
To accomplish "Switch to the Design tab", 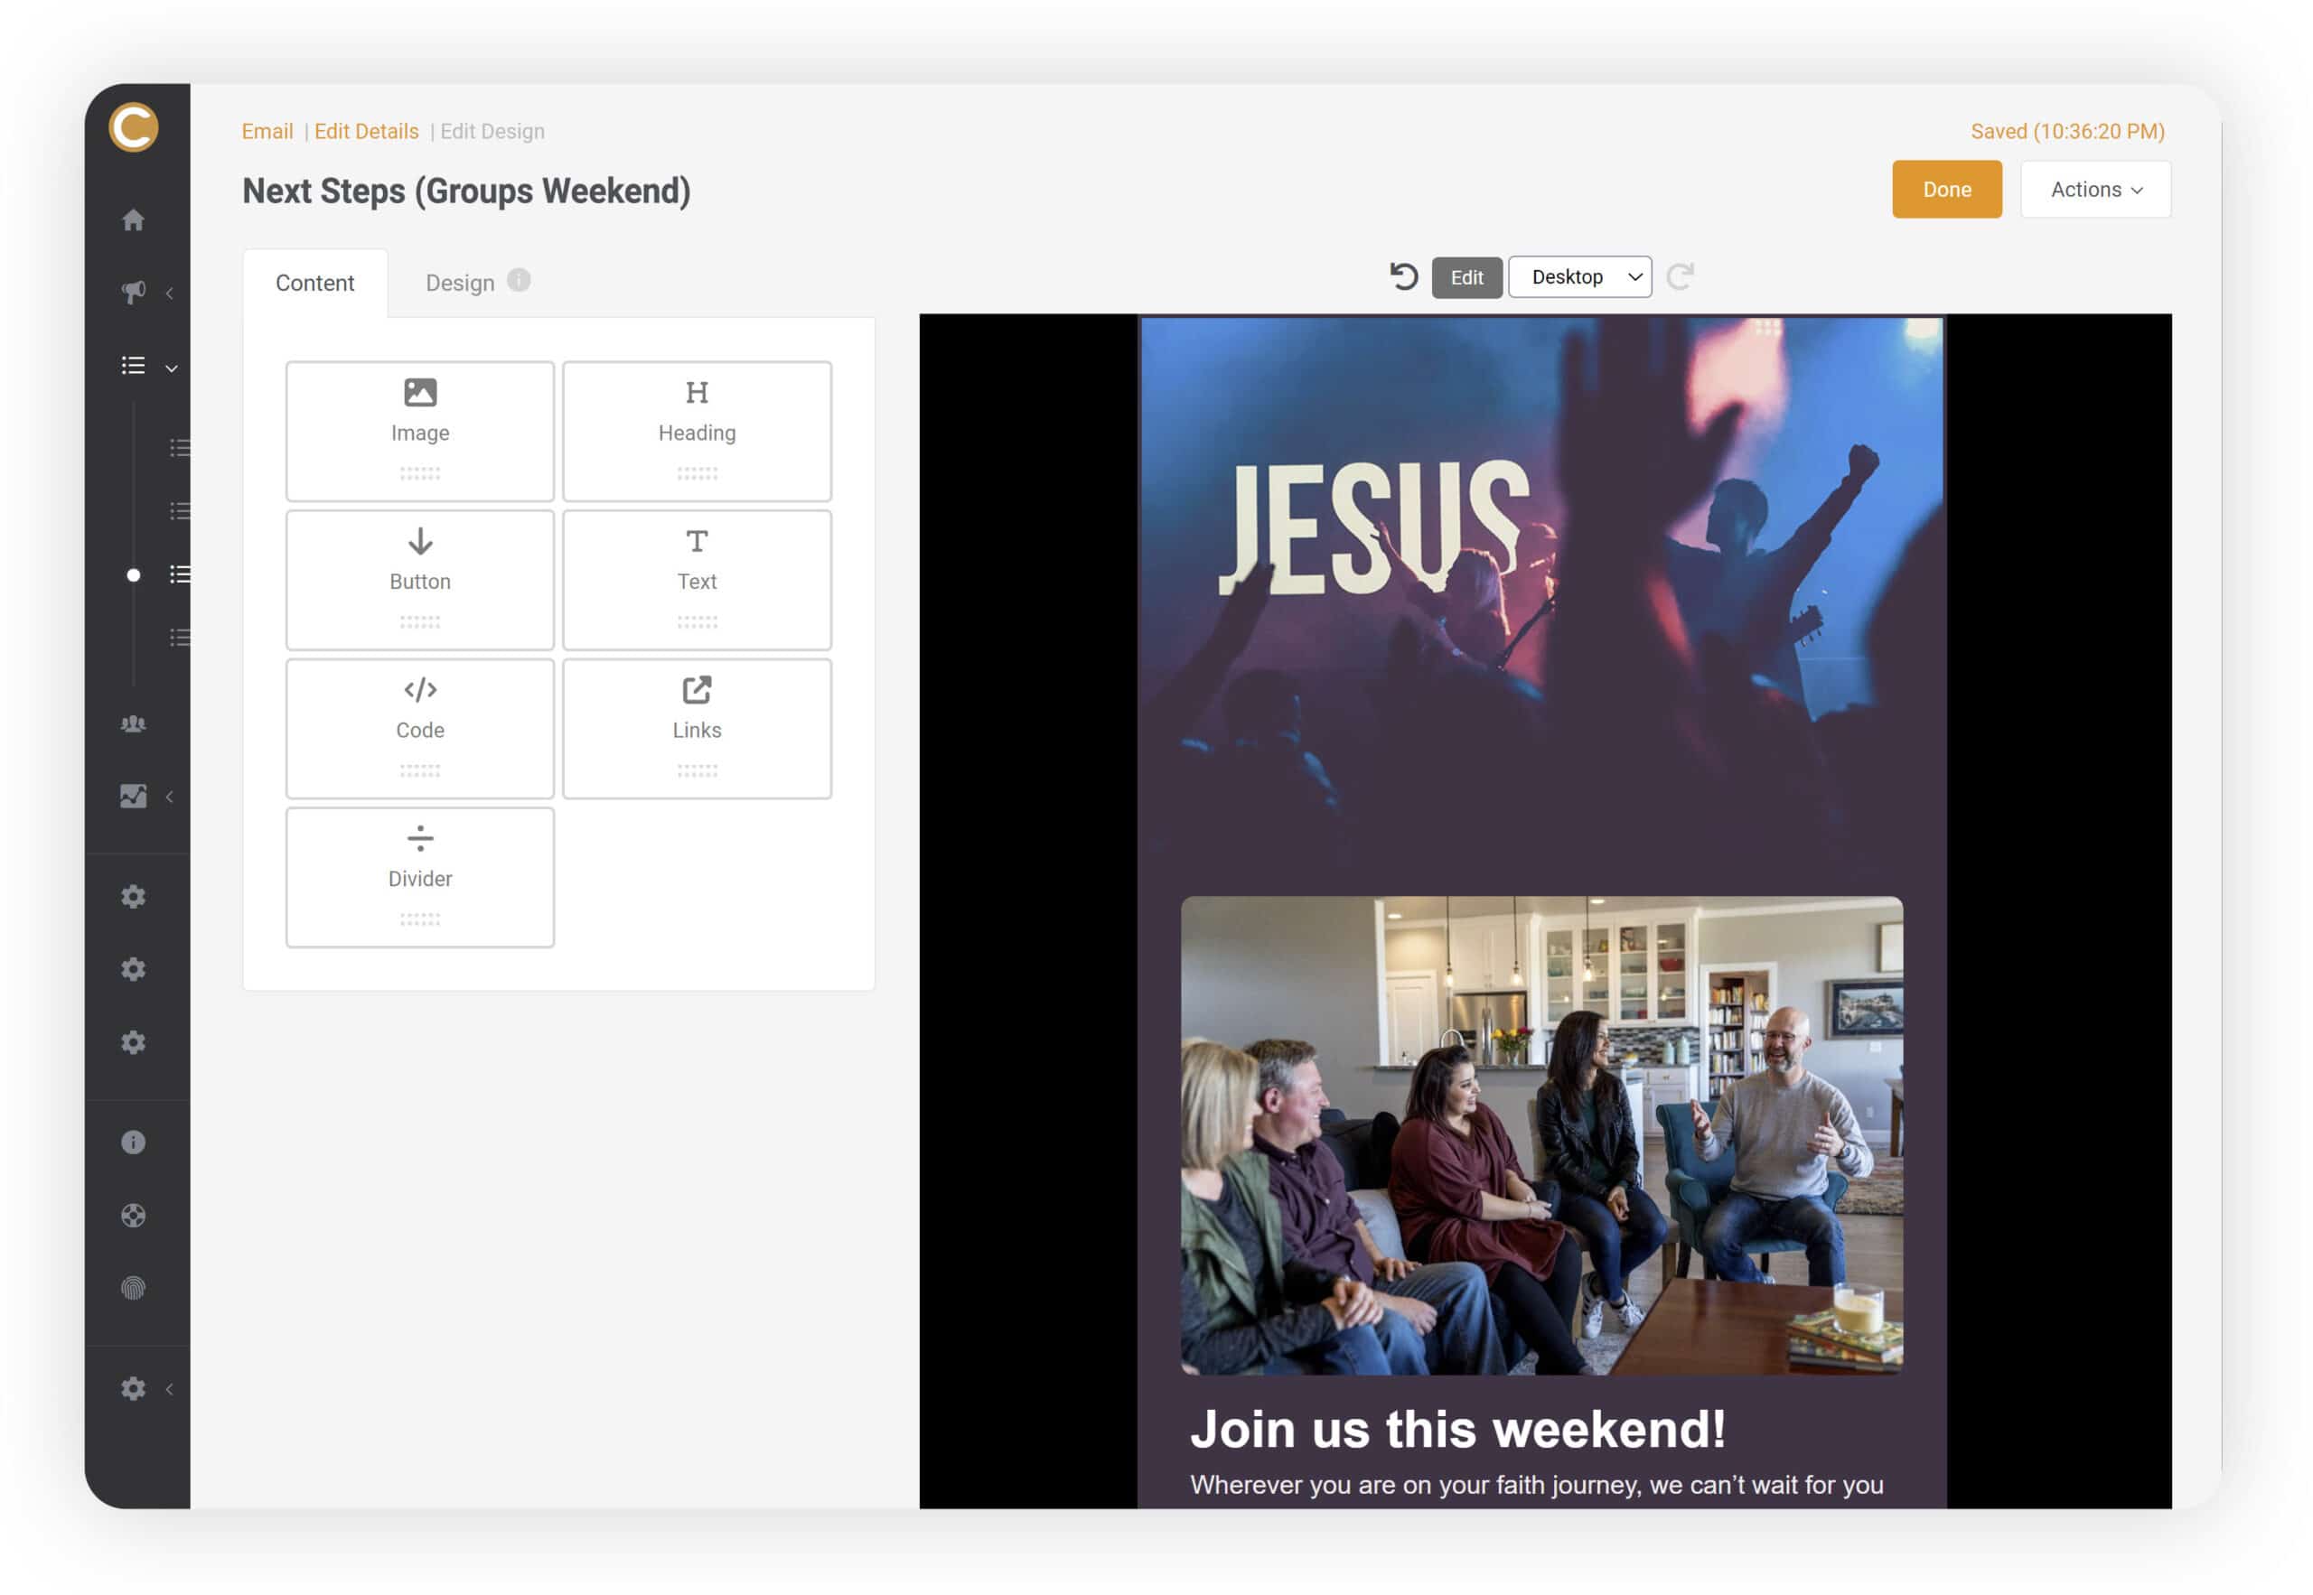I will [461, 284].
